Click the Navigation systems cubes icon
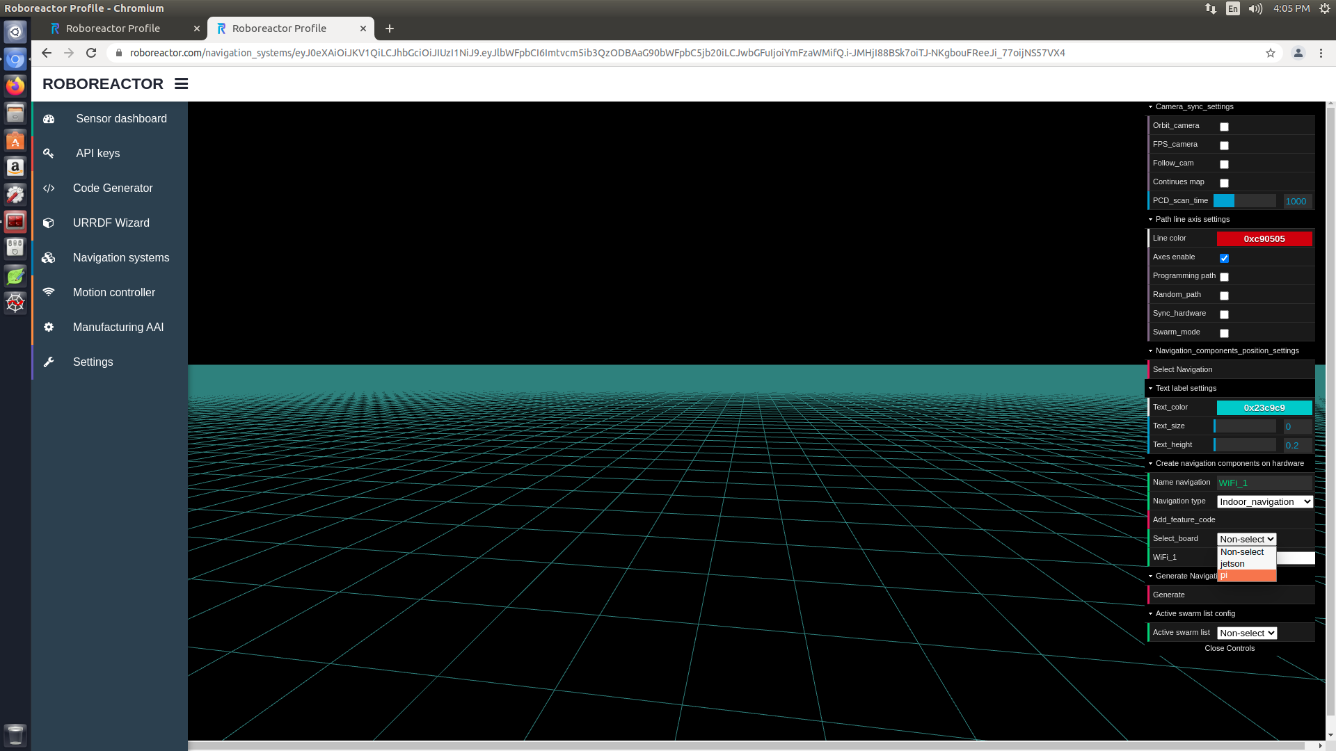This screenshot has width=1336, height=751. (x=48, y=258)
